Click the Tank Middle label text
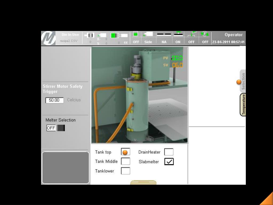The width and height of the screenshot is (273, 205). (x=106, y=161)
